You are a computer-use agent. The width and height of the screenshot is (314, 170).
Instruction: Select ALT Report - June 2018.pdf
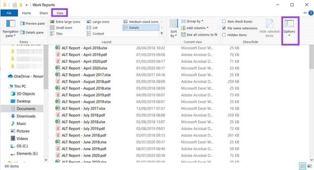tap(84, 135)
